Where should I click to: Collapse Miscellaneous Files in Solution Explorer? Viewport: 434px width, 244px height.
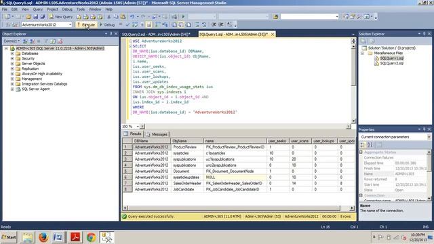(362, 53)
